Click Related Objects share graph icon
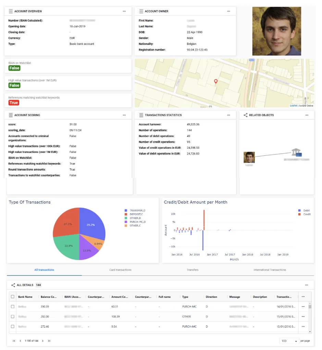Viewport: 322px width, 350px height. coord(246,115)
